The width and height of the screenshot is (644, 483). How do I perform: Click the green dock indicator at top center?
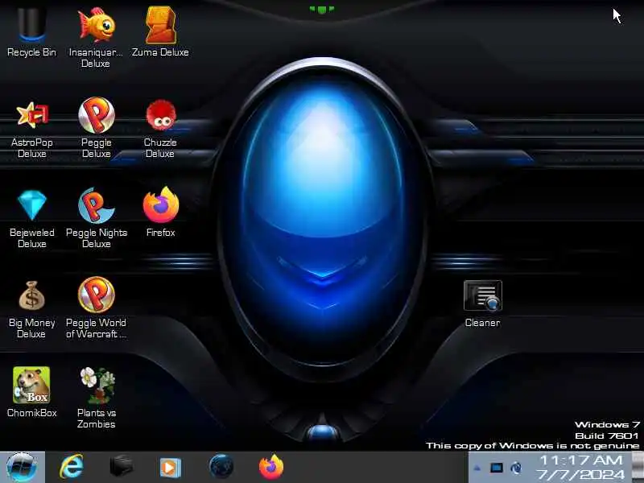322,10
